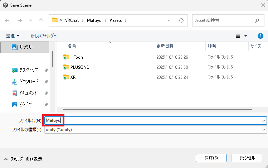The image size is (268, 168).
Task: Click ギャラリー gallery icon
Action: tap(15, 47)
